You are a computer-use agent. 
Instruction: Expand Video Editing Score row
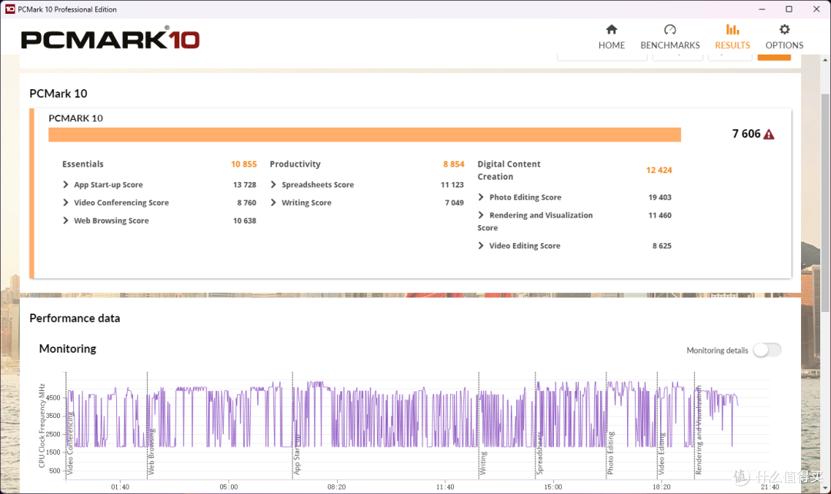481,246
